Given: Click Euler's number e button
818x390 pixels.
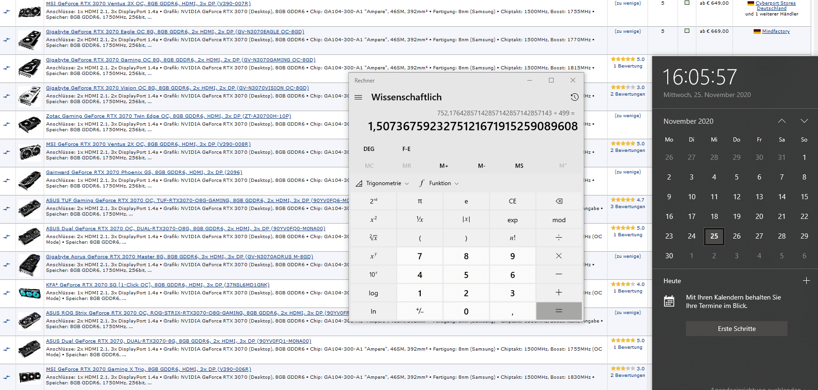Looking at the screenshot, I should pos(466,201).
